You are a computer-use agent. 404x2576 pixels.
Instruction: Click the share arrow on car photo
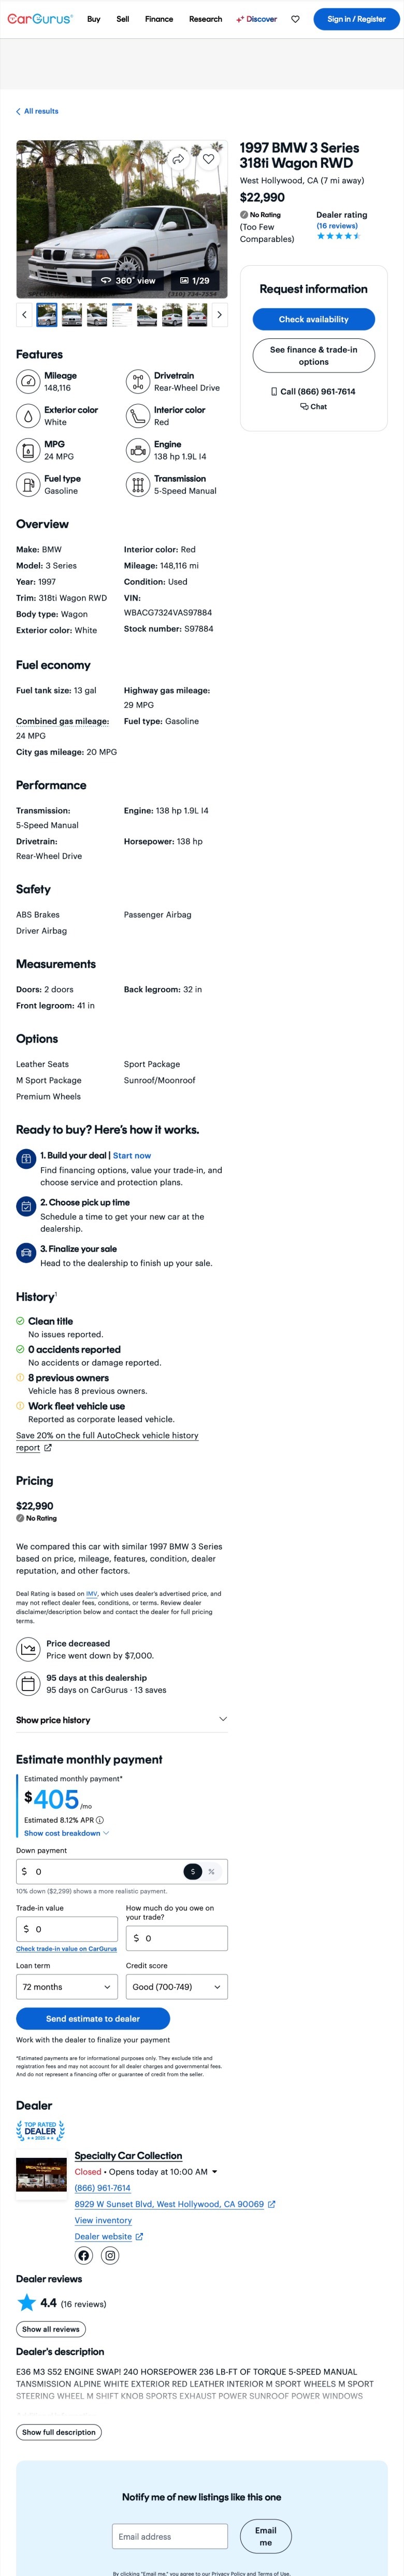click(178, 159)
